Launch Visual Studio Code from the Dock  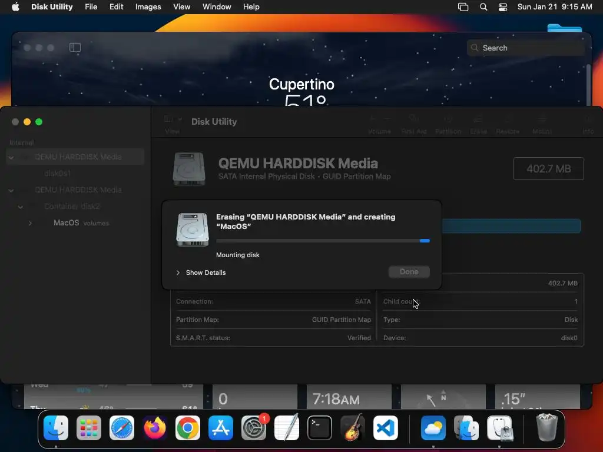[x=385, y=428]
